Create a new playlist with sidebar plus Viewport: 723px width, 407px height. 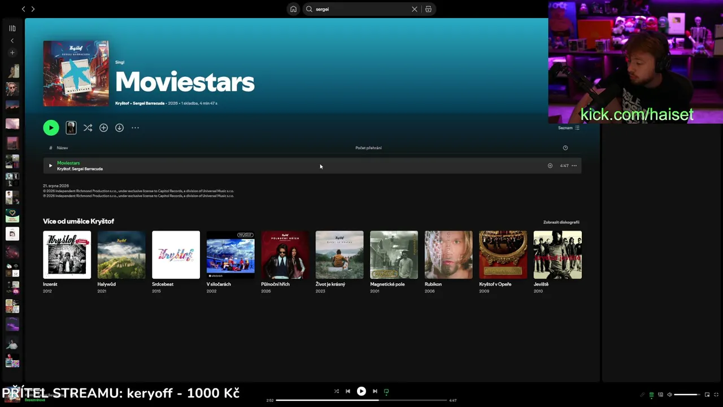(x=12, y=53)
